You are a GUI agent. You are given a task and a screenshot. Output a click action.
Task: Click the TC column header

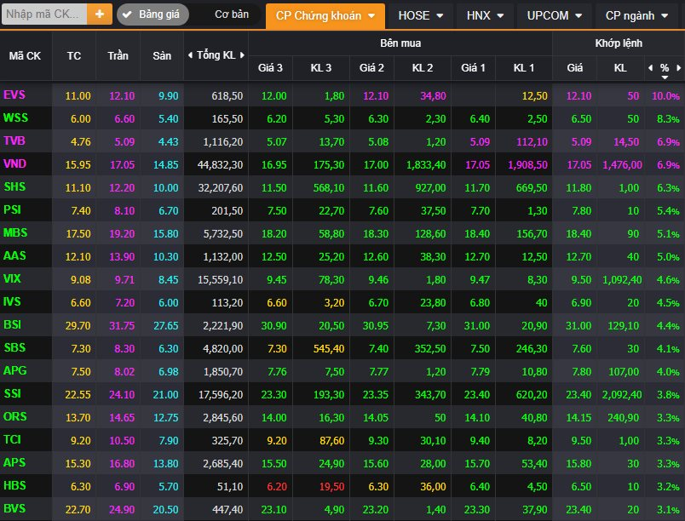[74, 56]
